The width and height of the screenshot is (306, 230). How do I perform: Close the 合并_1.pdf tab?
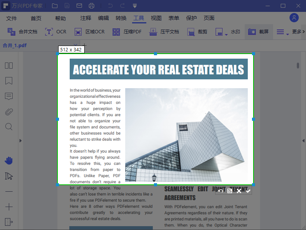click(75, 45)
